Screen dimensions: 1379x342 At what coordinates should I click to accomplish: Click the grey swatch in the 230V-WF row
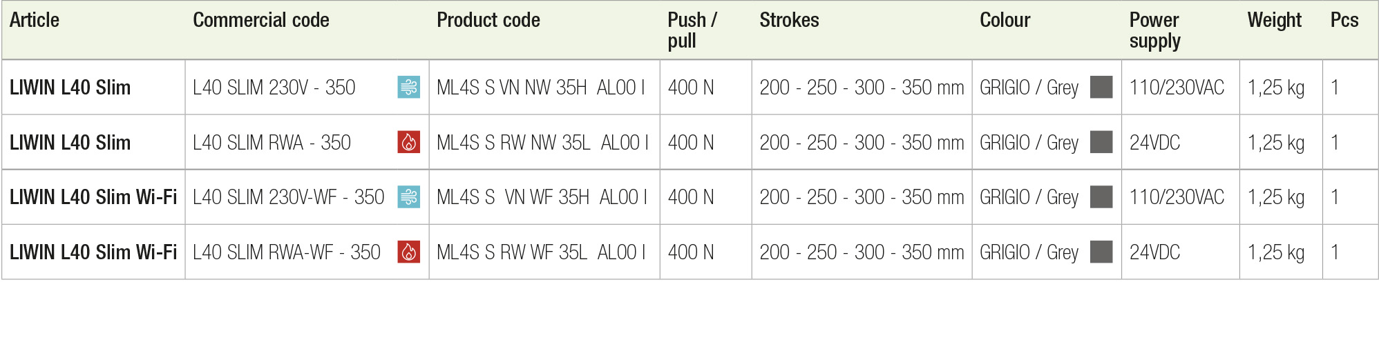1101,197
